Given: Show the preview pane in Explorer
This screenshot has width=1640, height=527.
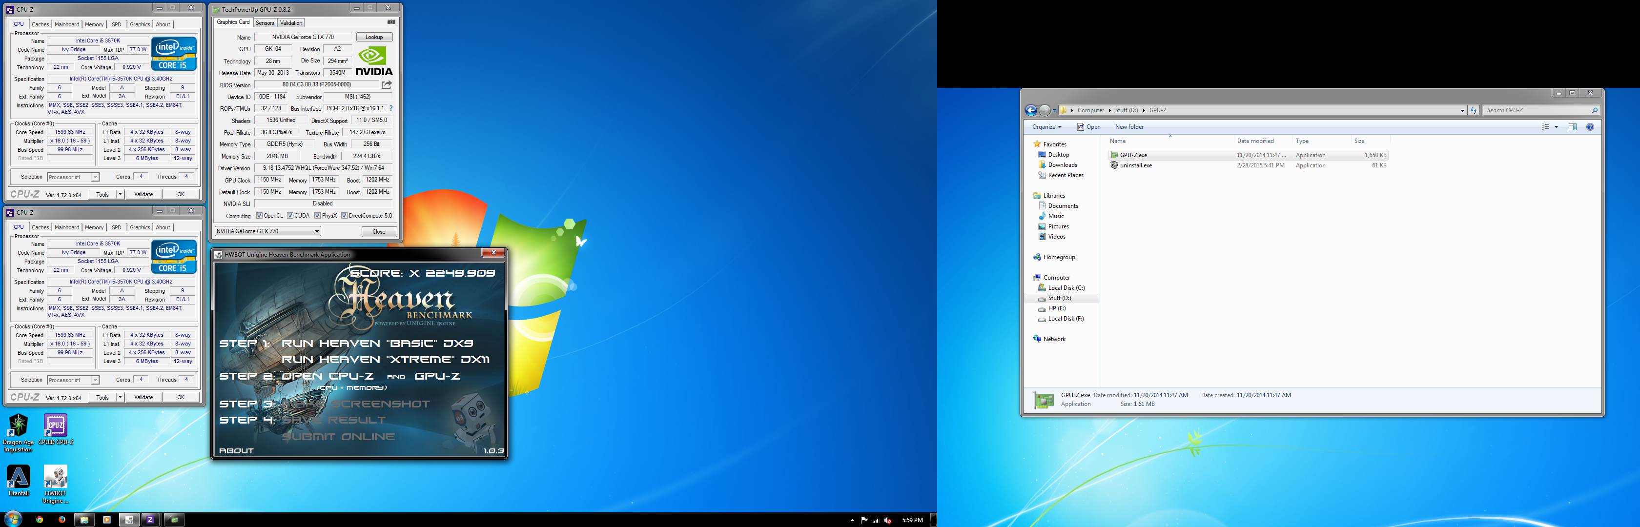Looking at the screenshot, I should point(1572,127).
